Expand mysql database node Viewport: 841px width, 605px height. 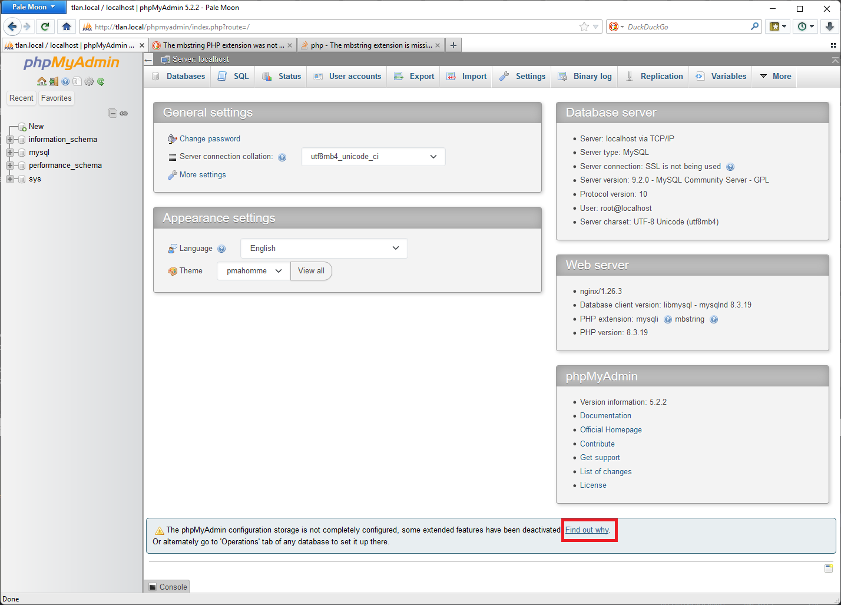10,153
